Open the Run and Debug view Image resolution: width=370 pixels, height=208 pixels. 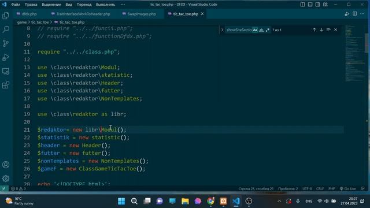click(6, 57)
